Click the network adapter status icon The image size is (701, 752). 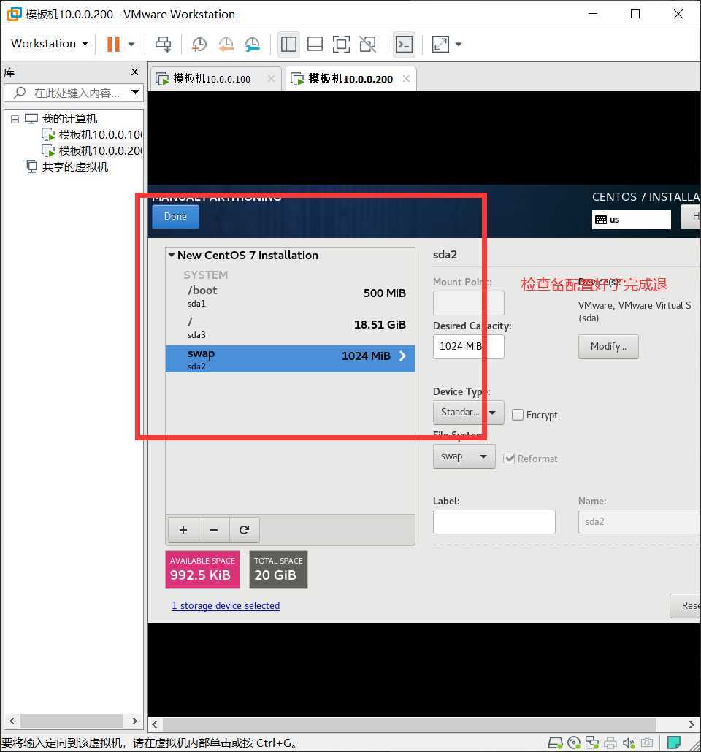pos(592,743)
